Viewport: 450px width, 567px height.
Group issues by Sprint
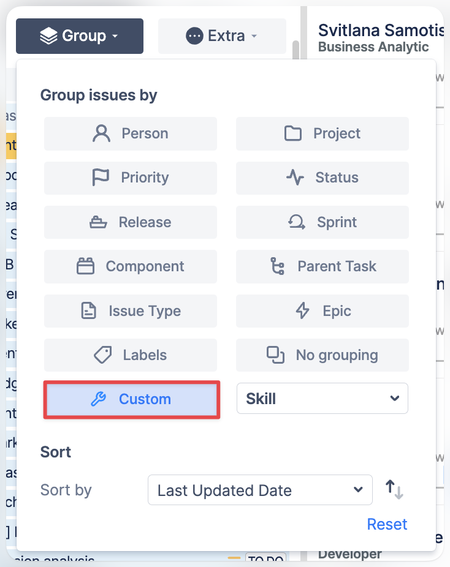pos(322,222)
